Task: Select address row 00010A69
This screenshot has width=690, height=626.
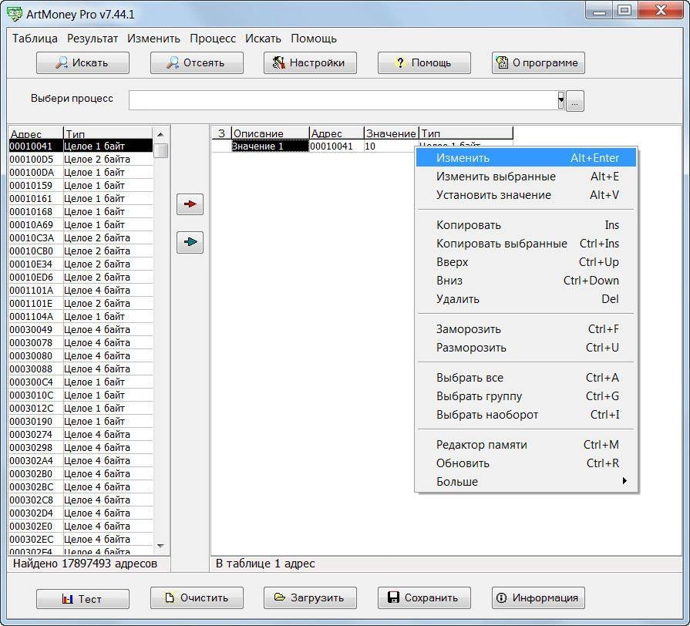Action: [81, 224]
